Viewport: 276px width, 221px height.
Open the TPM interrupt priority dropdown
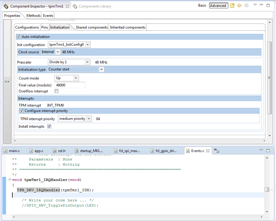[89, 119]
